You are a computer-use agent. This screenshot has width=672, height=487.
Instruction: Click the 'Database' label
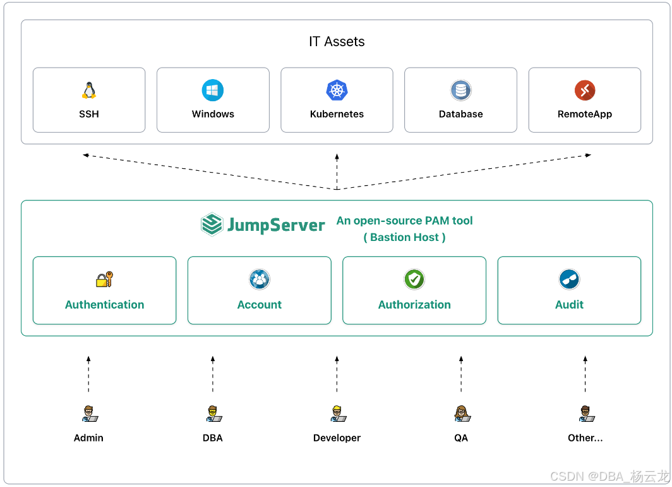(460, 114)
